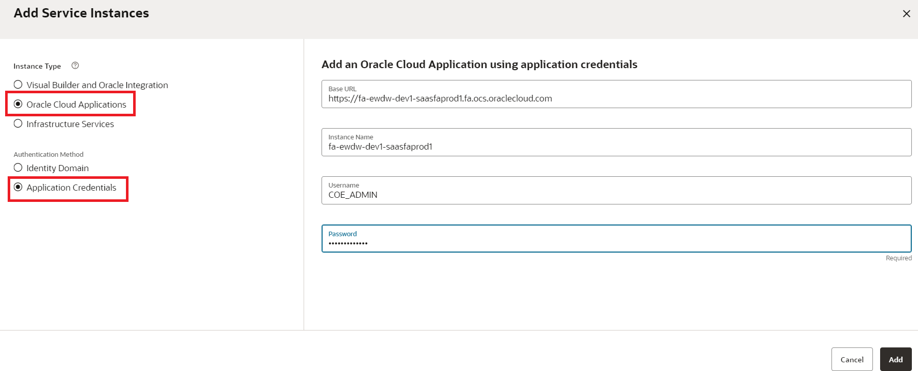Click into the Base URL field
The image size is (918, 371).
[x=616, y=98]
